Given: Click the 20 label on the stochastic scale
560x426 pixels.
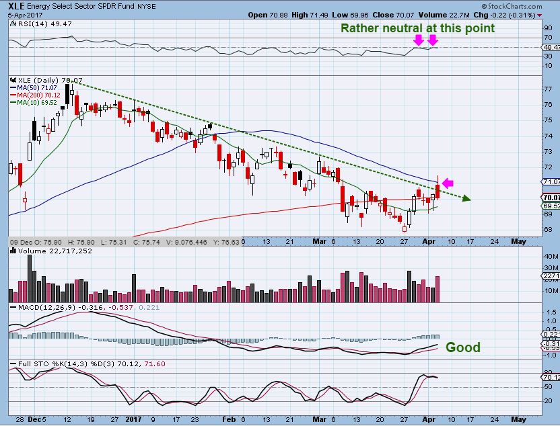Looking at the screenshot, I should (548, 401).
